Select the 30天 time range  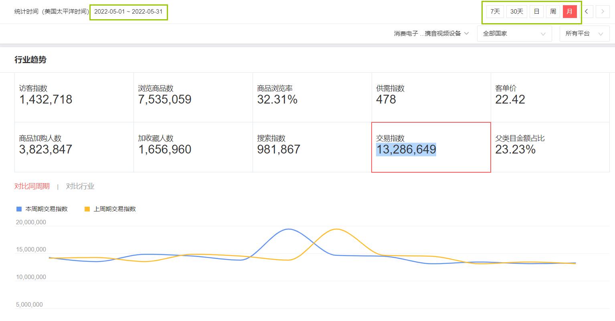517,12
